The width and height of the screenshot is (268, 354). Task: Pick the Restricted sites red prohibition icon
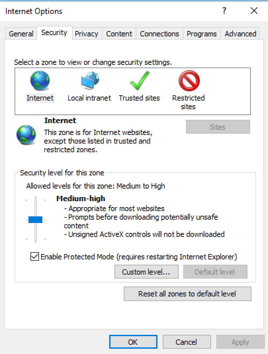[x=189, y=81]
